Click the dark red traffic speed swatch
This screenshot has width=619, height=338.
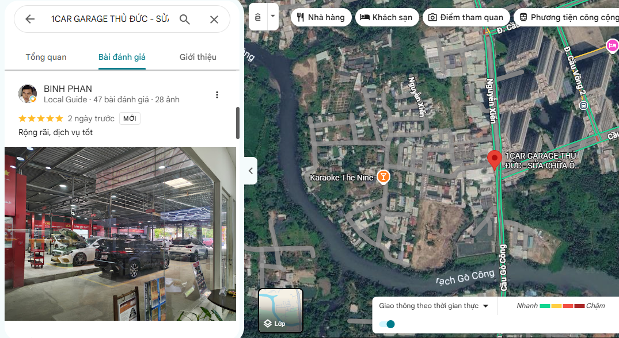click(x=579, y=306)
